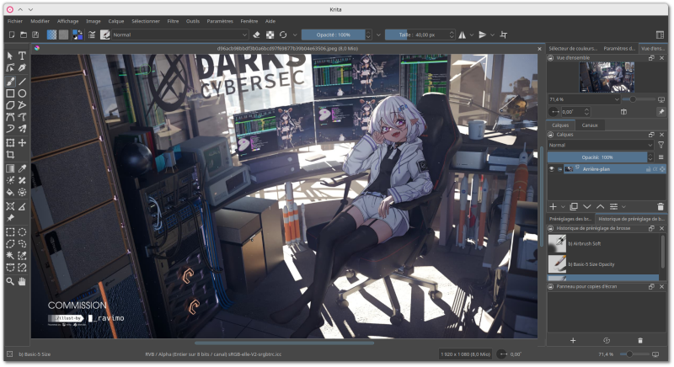Toggle alpha lock on Arrière-plan layer
This screenshot has height=367, width=674.
662,169
